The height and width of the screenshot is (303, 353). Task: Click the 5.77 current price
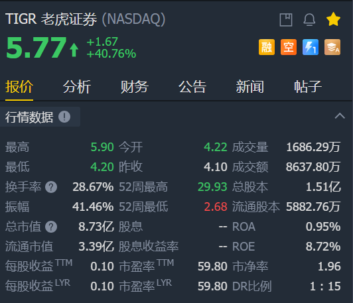[x=36, y=48]
